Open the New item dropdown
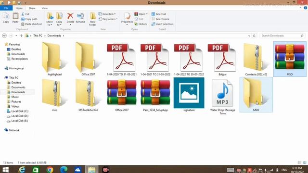Viewport: 308px width, 173px height. click(x=107, y=14)
